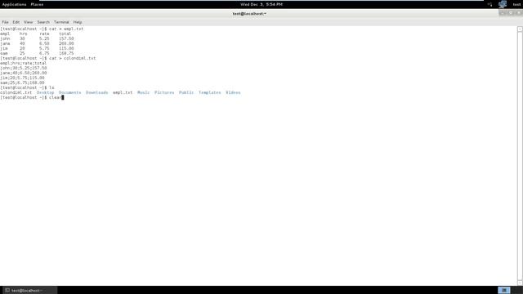The image size is (523, 294).
Task: Click the volume icon in top panel
Action: 489,4
